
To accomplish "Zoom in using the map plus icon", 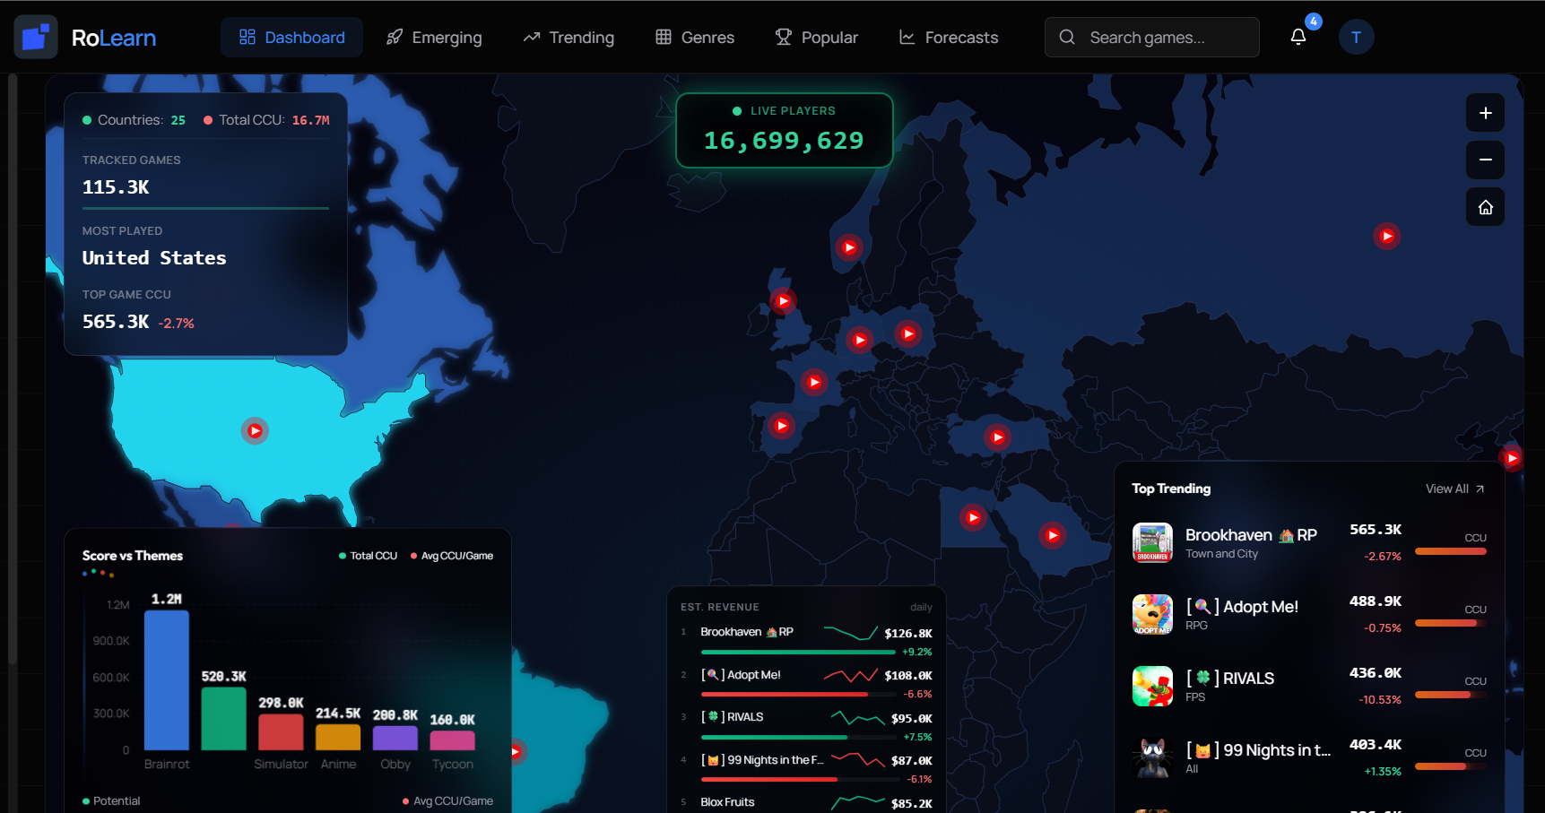I will click(1485, 113).
